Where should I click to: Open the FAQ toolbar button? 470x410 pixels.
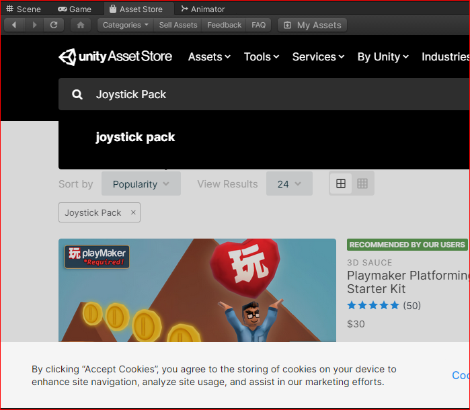(x=258, y=25)
